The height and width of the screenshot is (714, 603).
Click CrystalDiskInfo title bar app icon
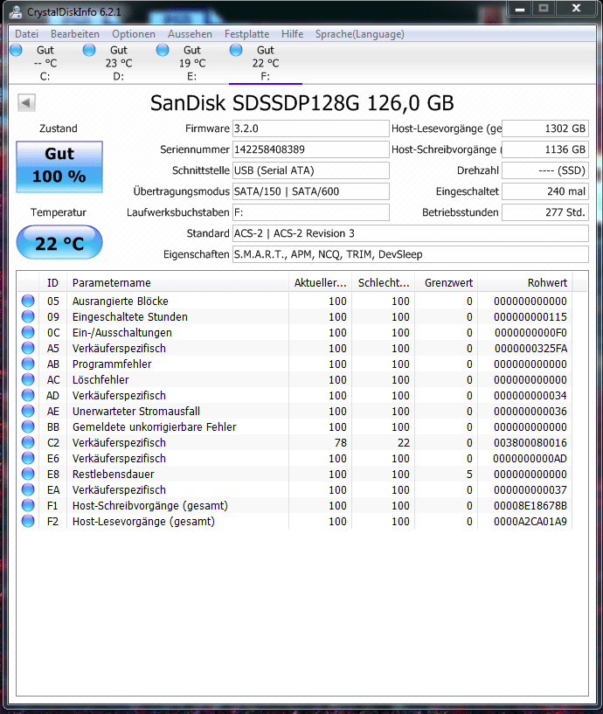click(x=16, y=12)
